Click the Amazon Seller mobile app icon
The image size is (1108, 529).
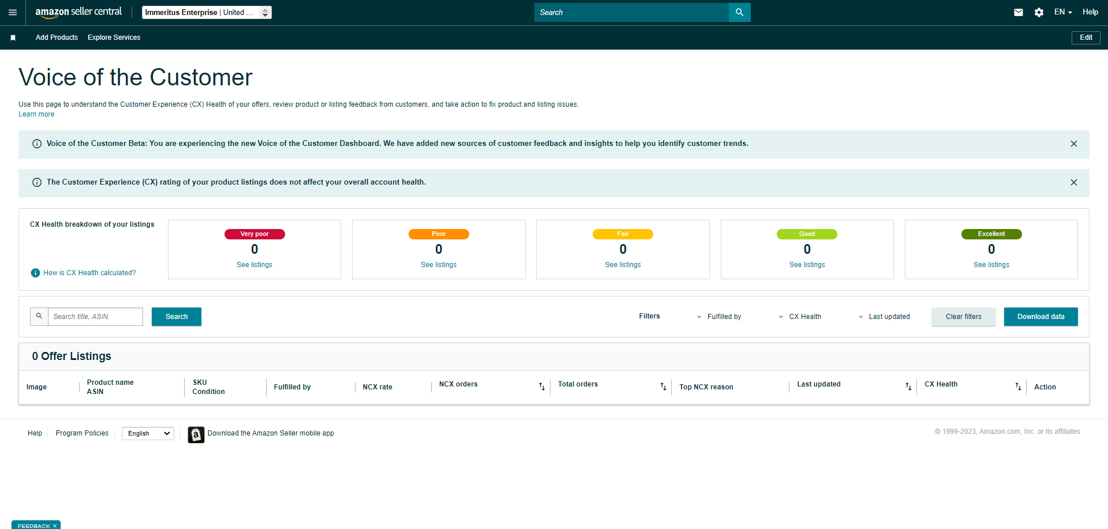point(196,434)
